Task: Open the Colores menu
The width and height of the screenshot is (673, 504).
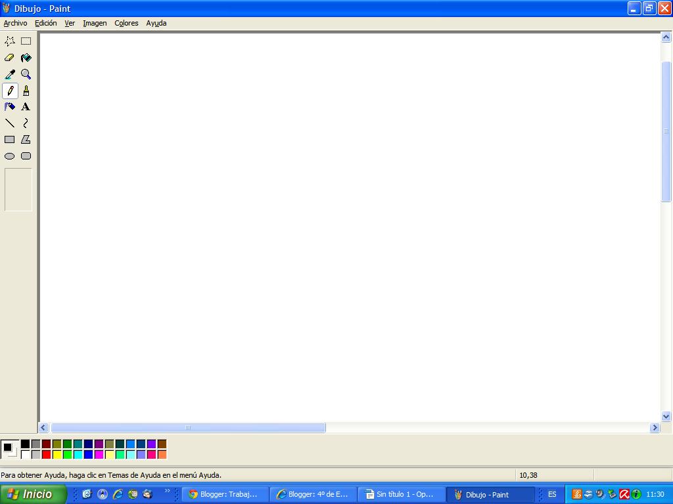Action: [126, 23]
